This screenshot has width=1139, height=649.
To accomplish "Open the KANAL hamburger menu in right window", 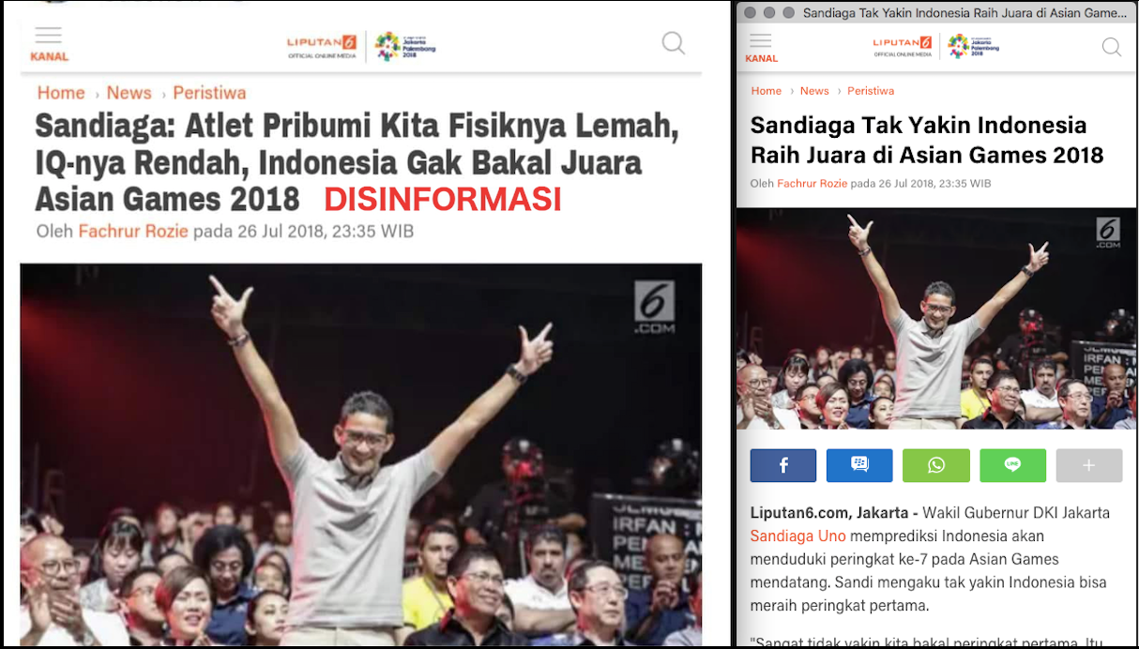I will 761,47.
